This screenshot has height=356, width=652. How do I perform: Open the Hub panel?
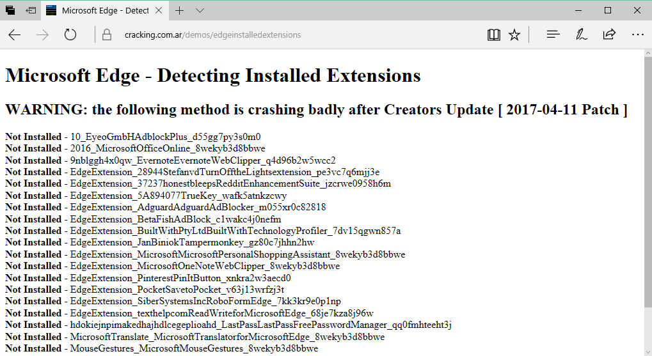pos(553,35)
